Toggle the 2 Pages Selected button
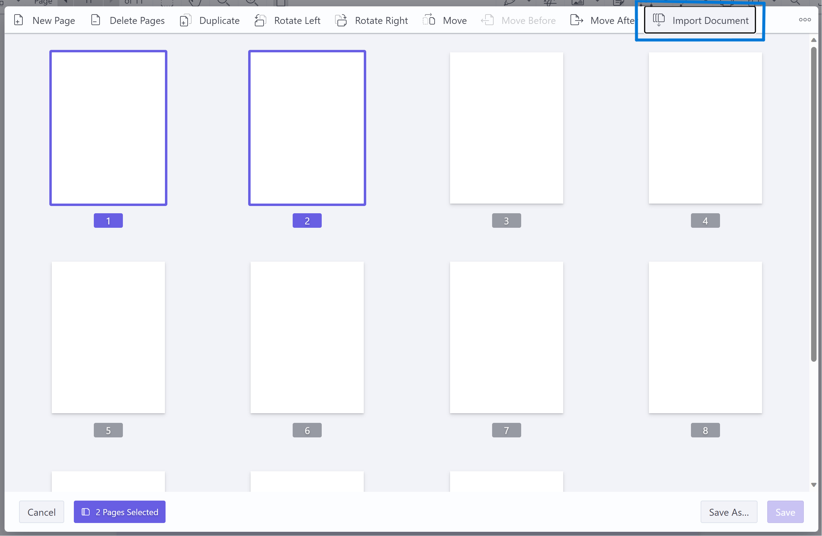 [x=120, y=512]
